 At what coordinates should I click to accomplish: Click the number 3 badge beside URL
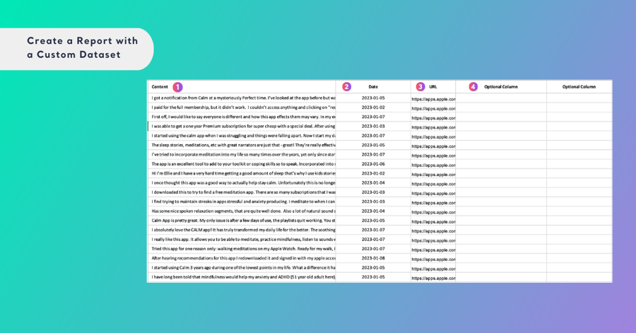point(420,87)
